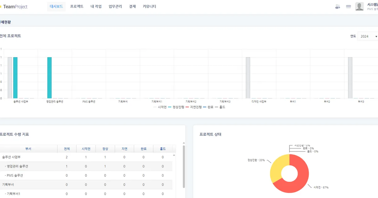This screenshot has width=378, height=198.
Task: Toggle 지연진행 legend item
Action: pyautogui.click(x=193, y=107)
